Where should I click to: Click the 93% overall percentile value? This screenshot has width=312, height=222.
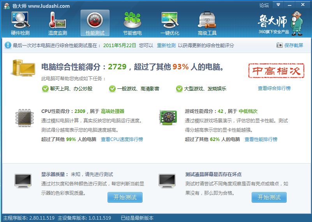pyautogui.click(x=180, y=67)
